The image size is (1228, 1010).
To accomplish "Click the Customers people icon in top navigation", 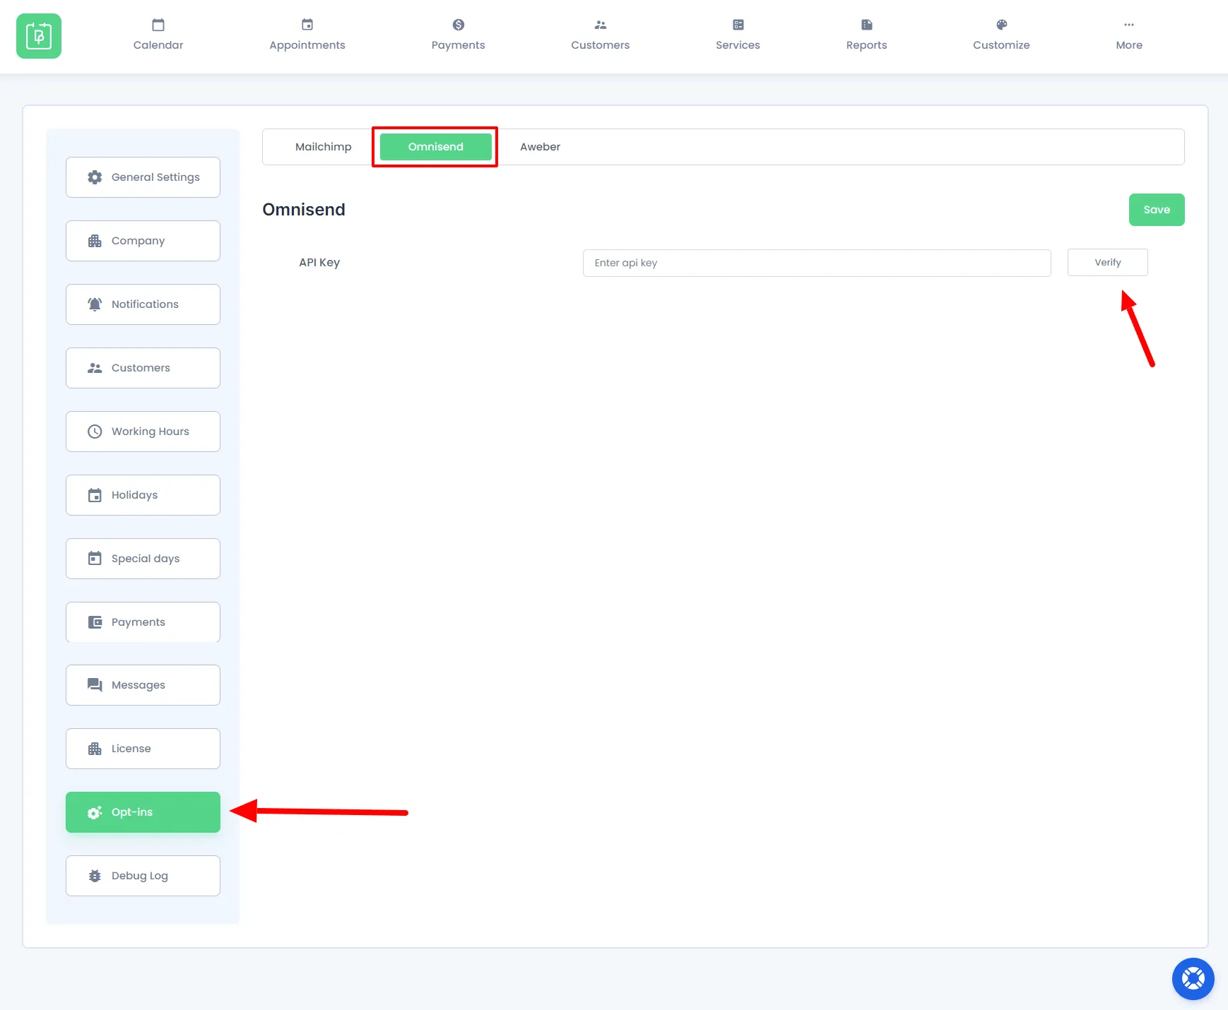I will pos(601,25).
